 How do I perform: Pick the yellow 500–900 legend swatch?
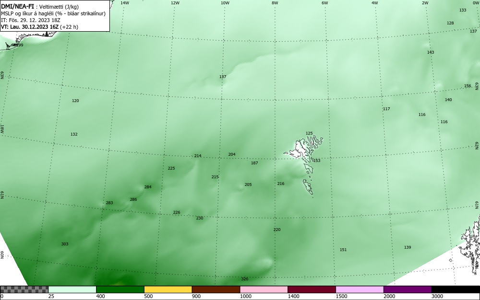[x=168, y=289]
